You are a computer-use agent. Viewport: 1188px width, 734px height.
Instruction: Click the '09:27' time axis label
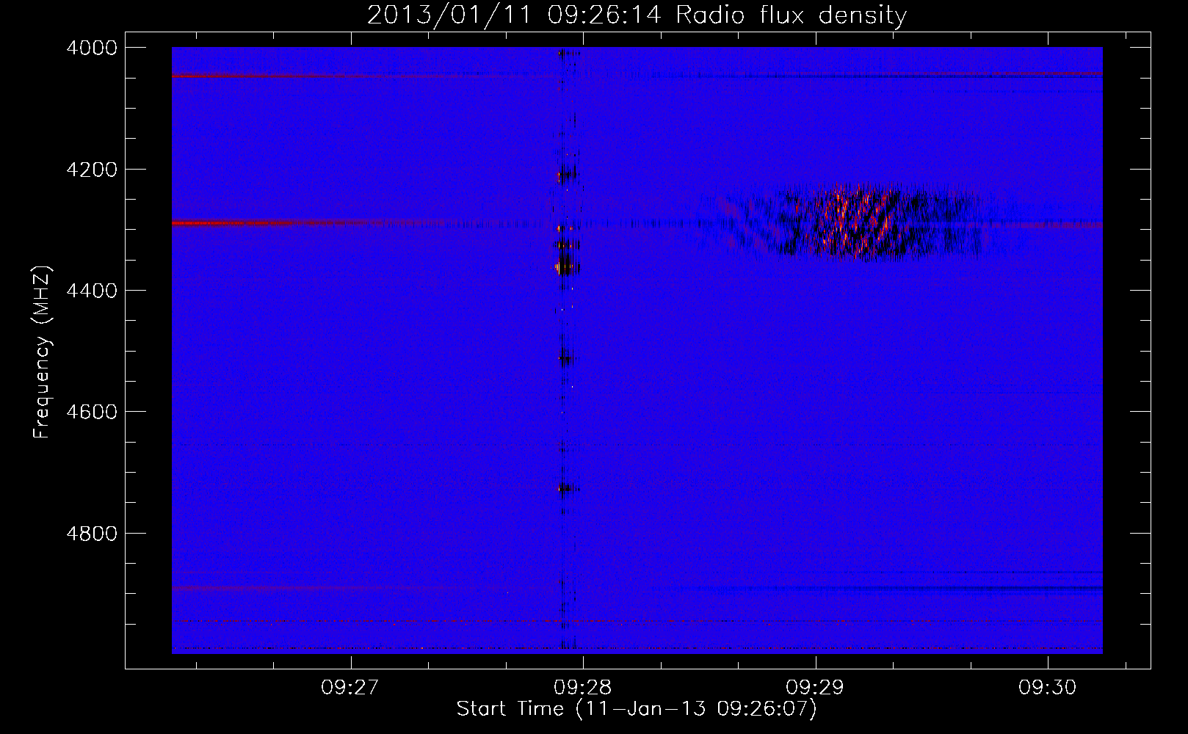click(350, 688)
